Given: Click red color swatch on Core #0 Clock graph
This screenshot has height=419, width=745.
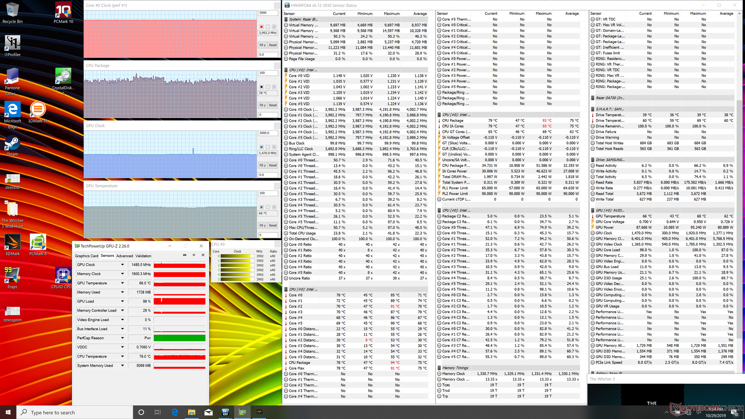Looking at the screenshot, I should (x=262, y=27).
